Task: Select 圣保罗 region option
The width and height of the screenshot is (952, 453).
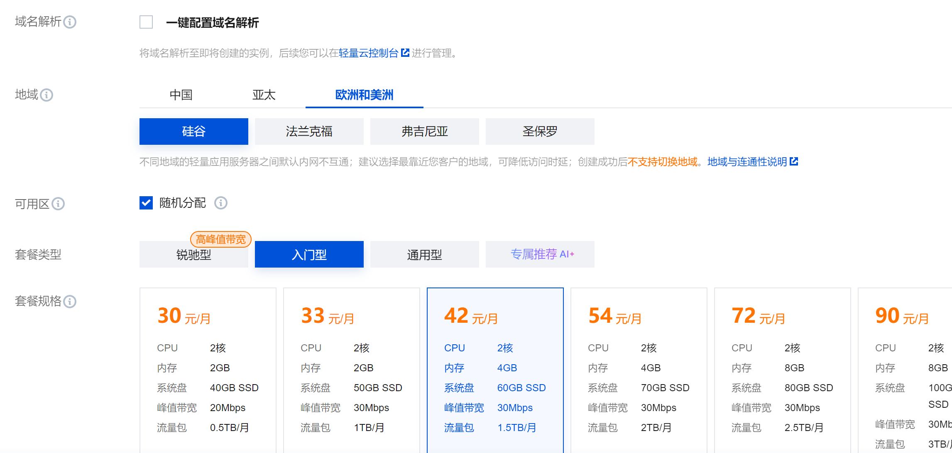Action: (x=540, y=132)
